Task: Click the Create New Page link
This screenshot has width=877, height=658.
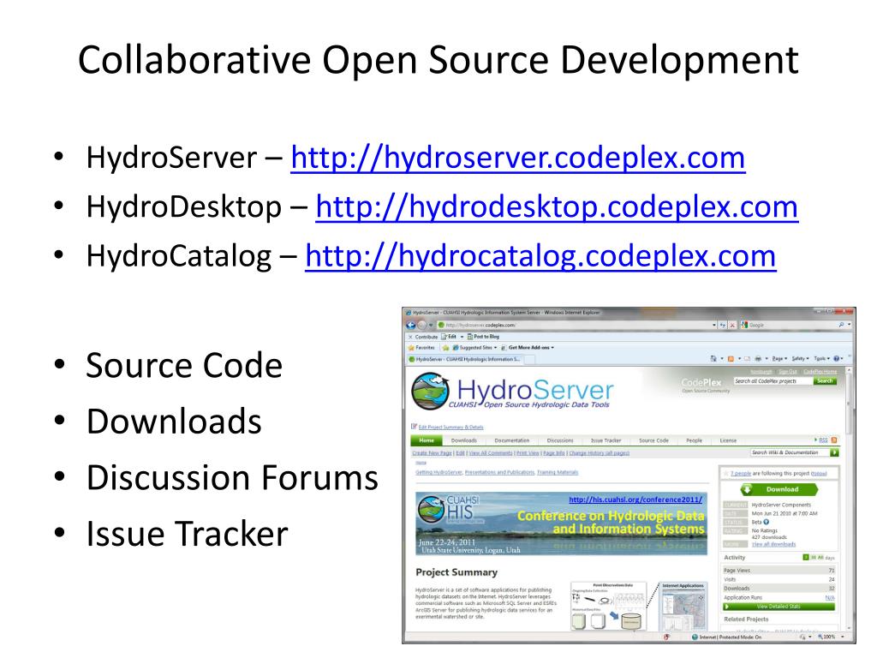Action: click(x=432, y=453)
